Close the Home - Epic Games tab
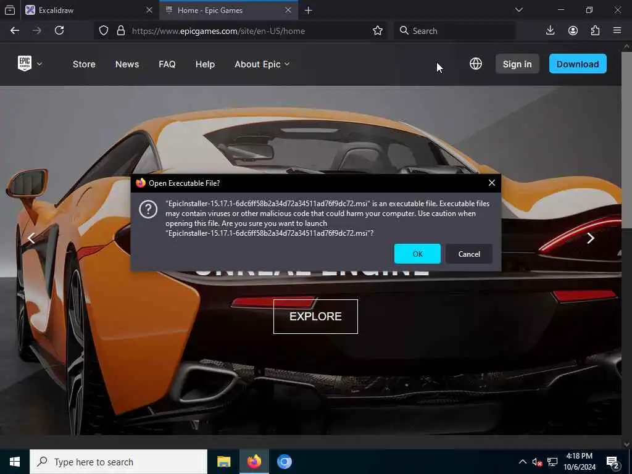The width and height of the screenshot is (632, 474). [x=288, y=10]
